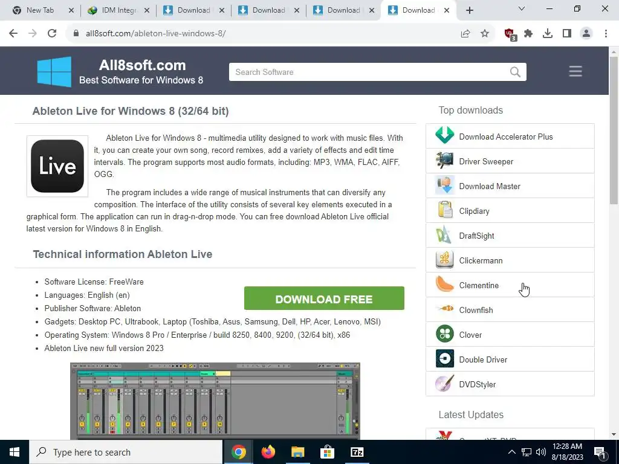The height and width of the screenshot is (464, 619).
Task: Open the tab search dropdown chevron
Action: [521, 8]
